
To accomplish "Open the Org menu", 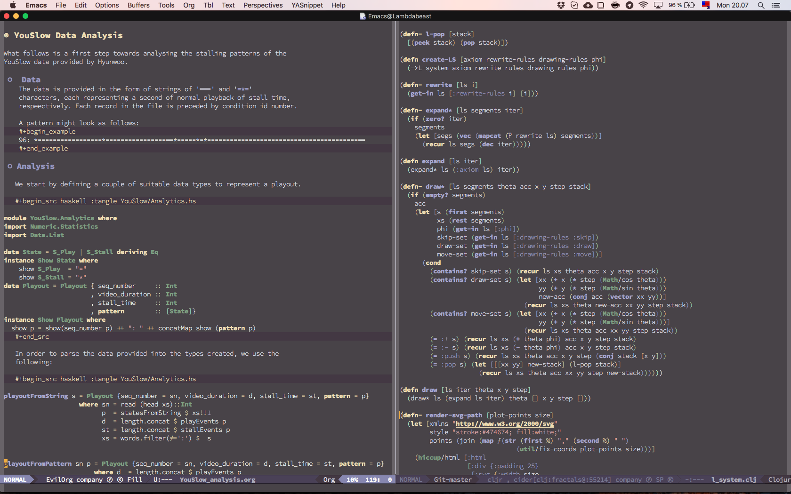I will (189, 5).
